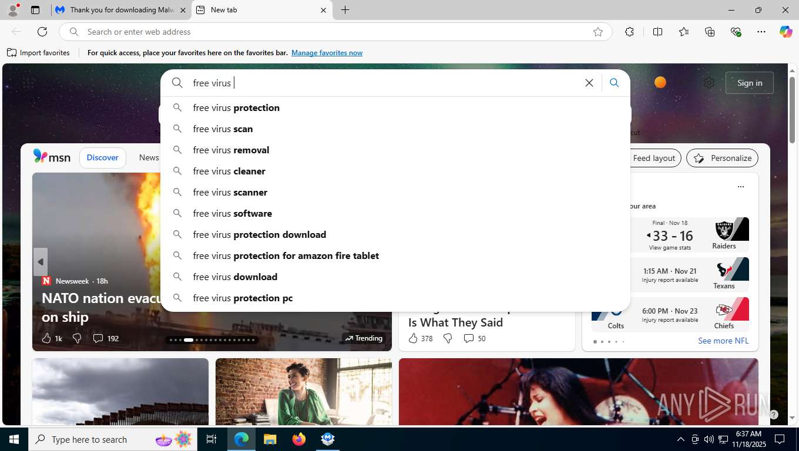Open the Favorites hub icon
This screenshot has height=451, width=799.
684,32
